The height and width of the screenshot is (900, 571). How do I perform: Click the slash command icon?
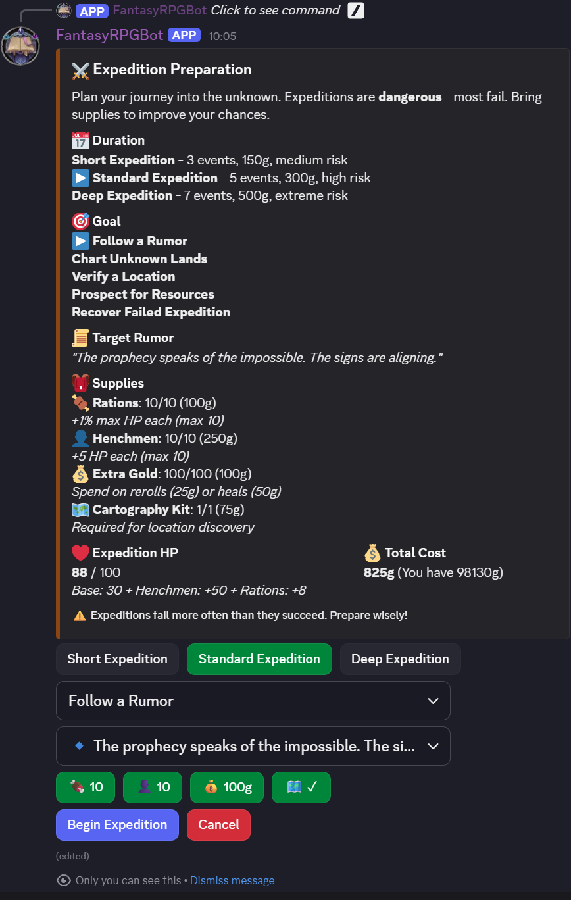click(356, 11)
